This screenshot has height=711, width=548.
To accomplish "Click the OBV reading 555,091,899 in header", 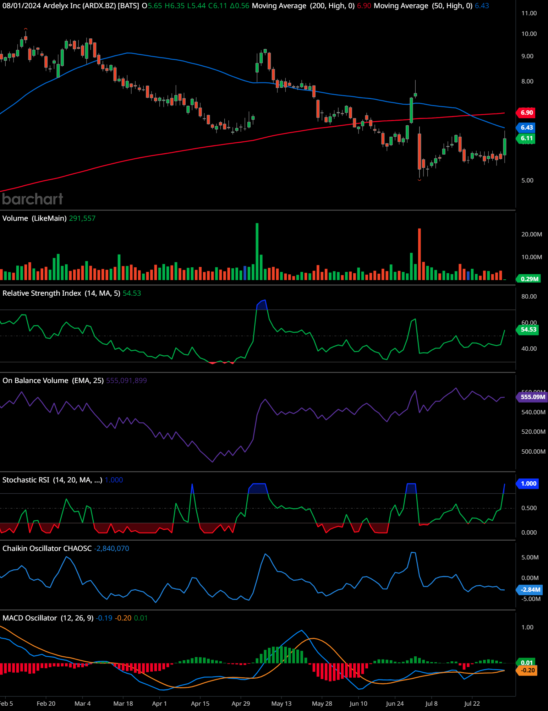I will pos(126,381).
